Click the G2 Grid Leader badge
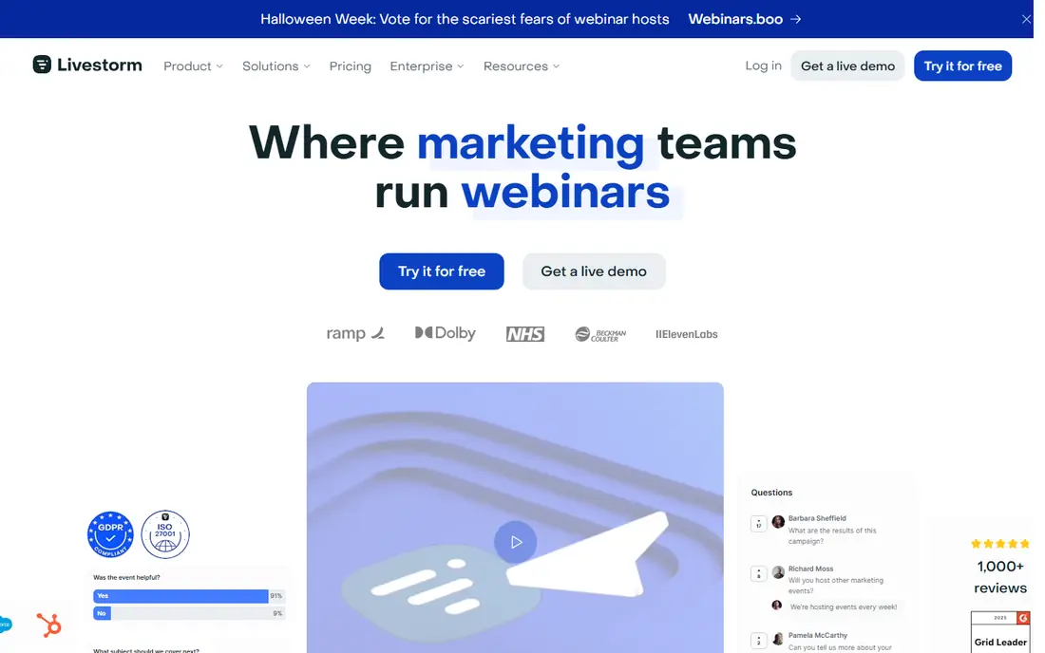This screenshot has width=1045, height=653. [999, 632]
